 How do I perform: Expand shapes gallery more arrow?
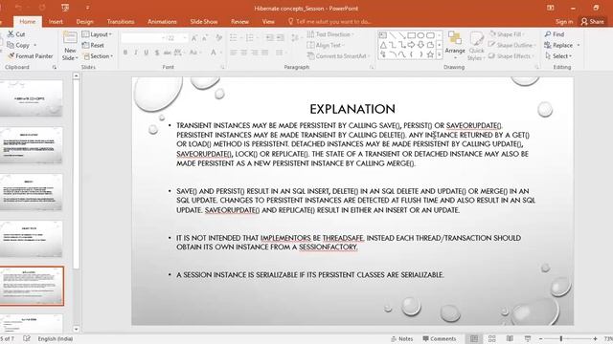(439, 55)
